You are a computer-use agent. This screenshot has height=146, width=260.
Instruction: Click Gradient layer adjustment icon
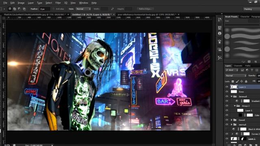pyautogui.click(x=237, y=101)
